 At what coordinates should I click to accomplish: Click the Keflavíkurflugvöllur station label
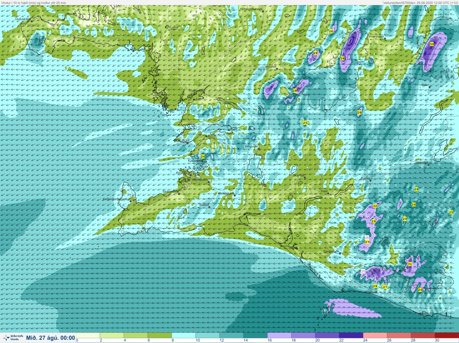click(x=116, y=199)
